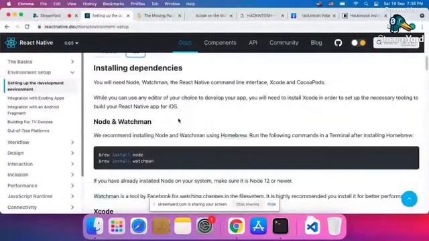Go to the Docs nav item
Image resolution: width=429 pixels, height=241 pixels.
185,43
